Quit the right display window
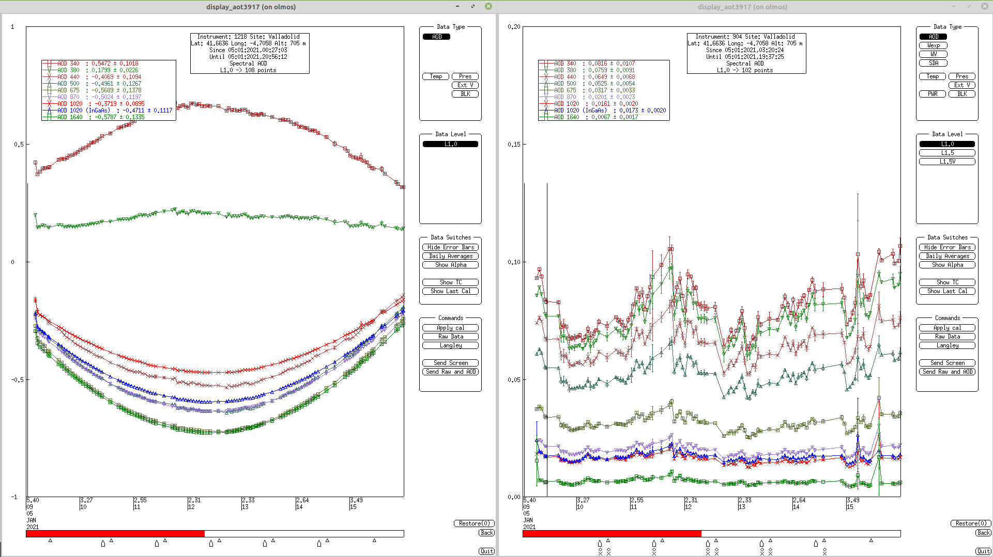 coord(983,551)
